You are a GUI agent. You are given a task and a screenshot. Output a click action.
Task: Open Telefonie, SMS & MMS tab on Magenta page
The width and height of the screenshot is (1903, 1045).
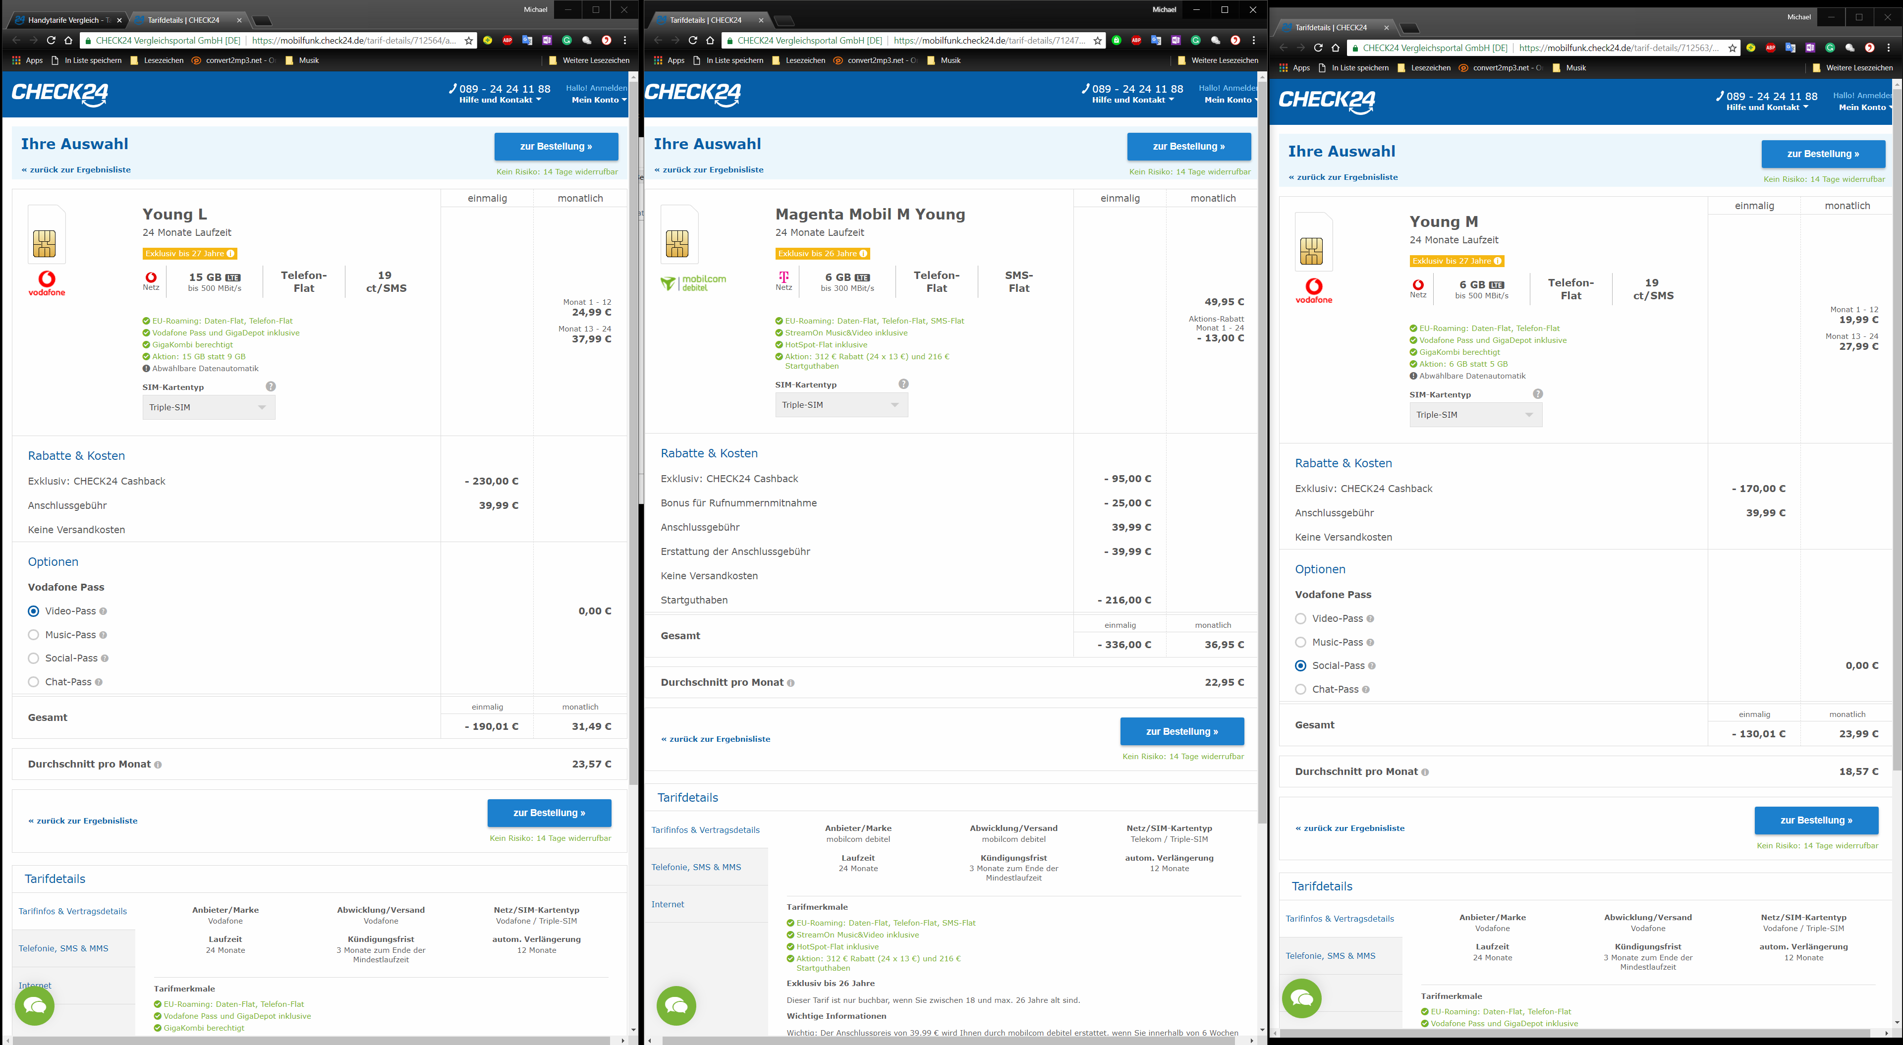(x=696, y=867)
